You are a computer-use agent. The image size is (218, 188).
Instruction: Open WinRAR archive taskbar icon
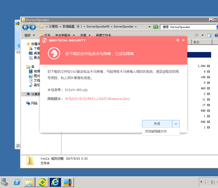[x=68, y=182]
